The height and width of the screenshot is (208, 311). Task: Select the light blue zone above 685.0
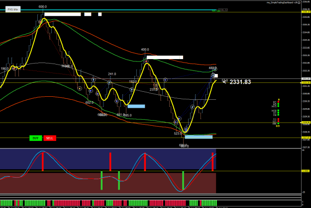tap(136, 106)
